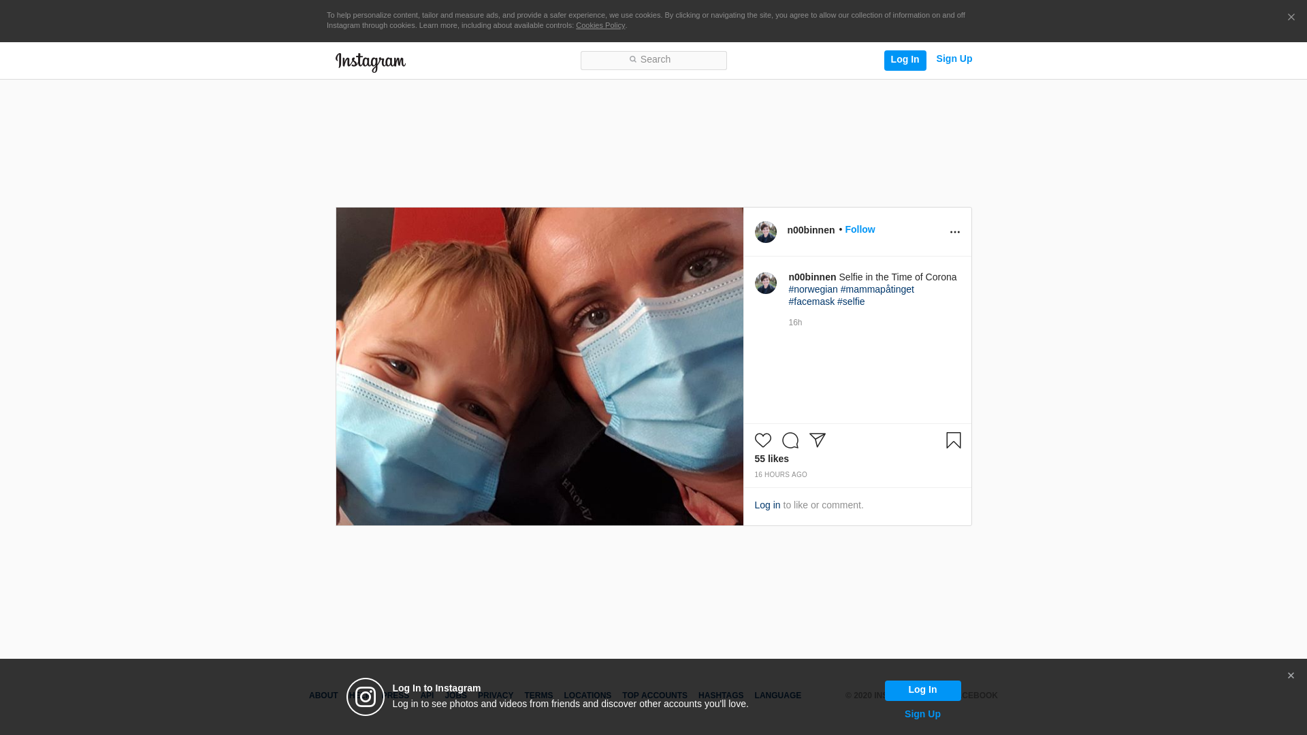Open the #facemask hashtag link
Viewport: 1307px width, 735px height.
tap(811, 301)
